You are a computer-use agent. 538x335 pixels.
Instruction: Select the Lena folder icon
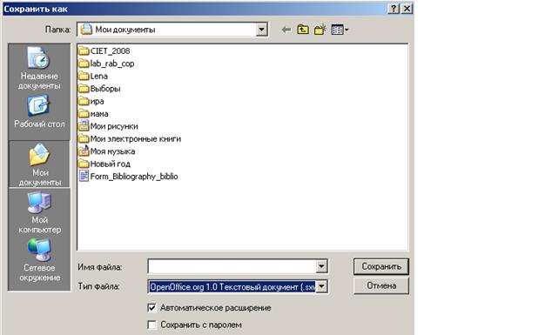(84, 76)
